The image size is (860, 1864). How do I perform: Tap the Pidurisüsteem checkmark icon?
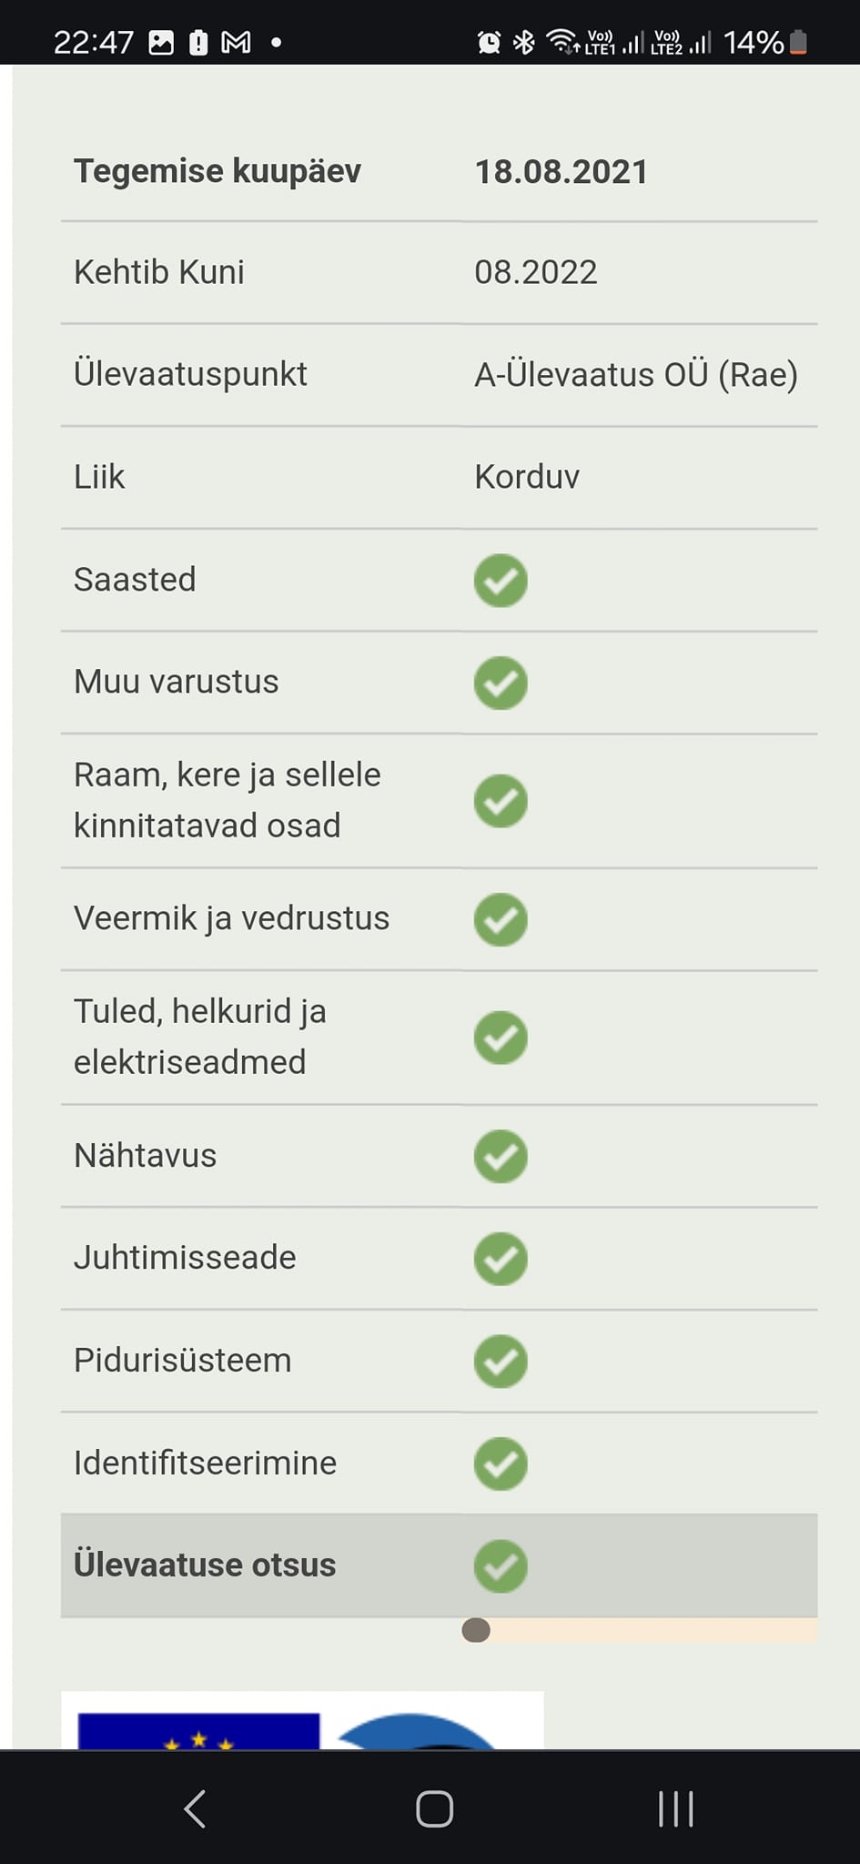pos(501,1362)
